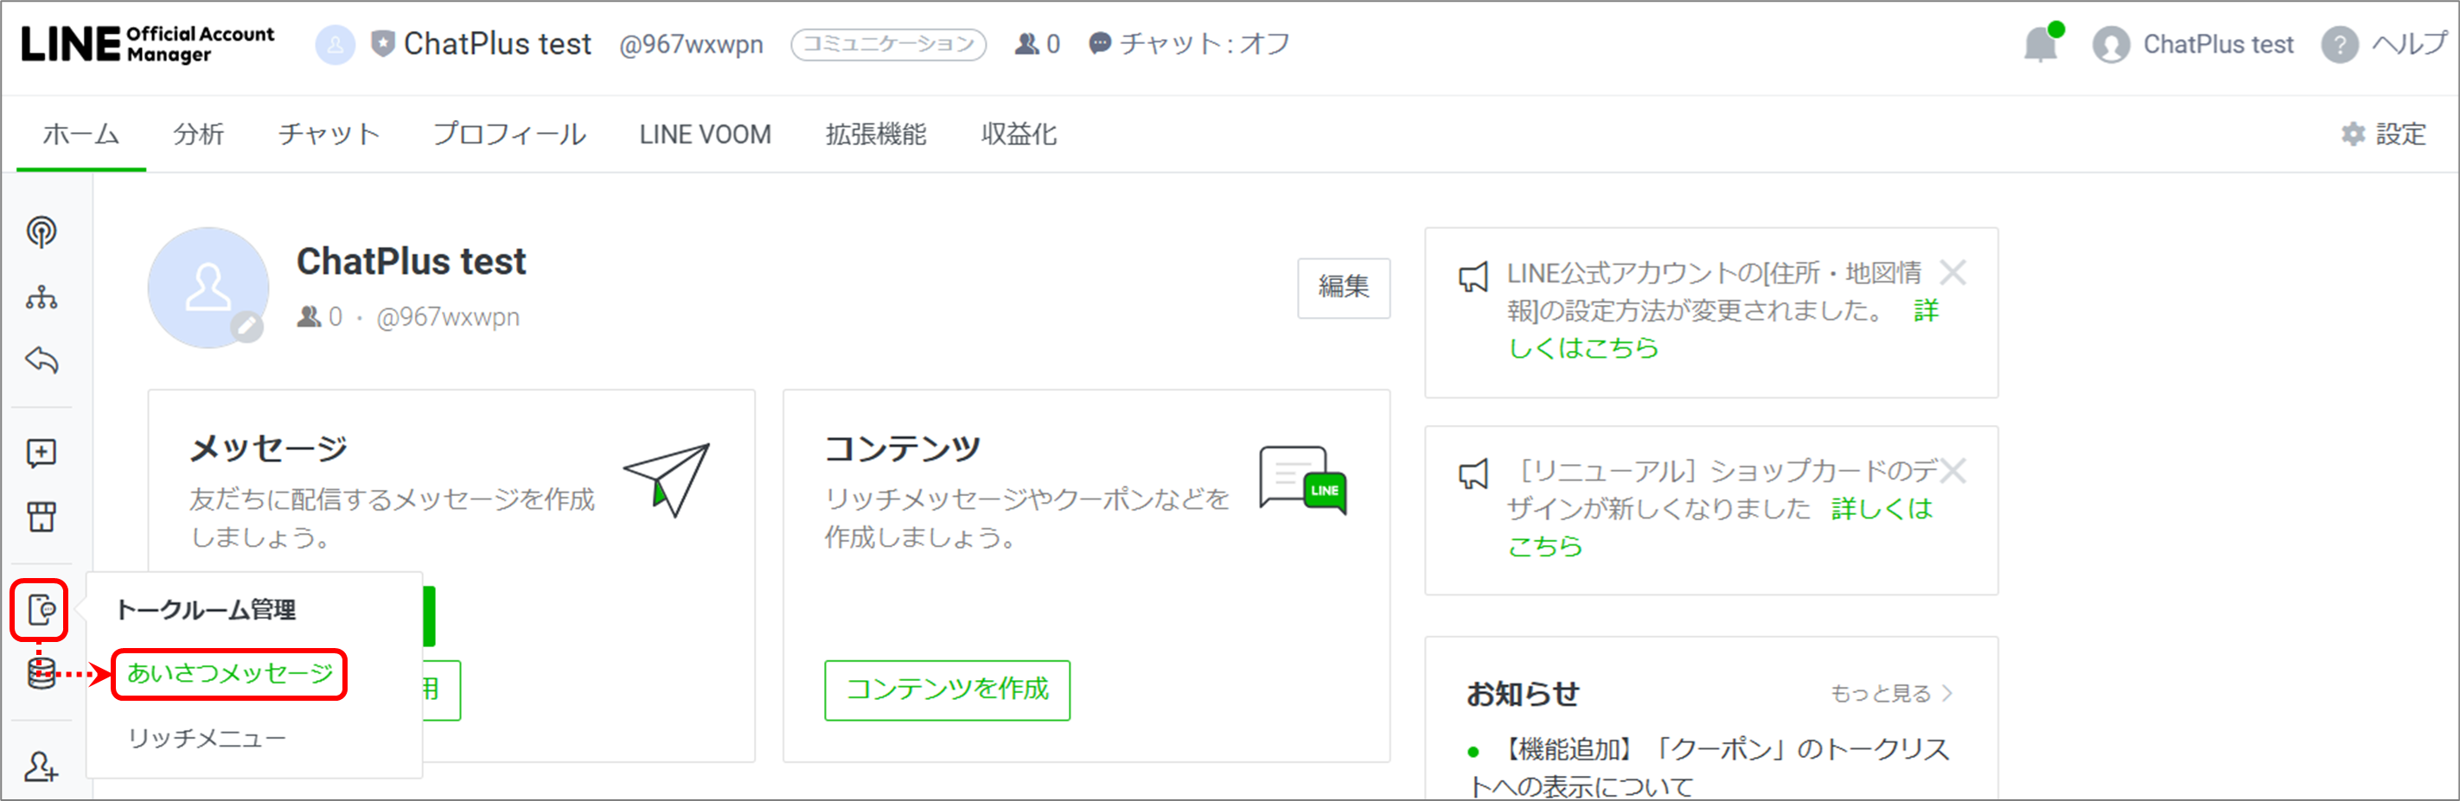Image resolution: width=2460 pixels, height=801 pixels.
Task: Click the verified shield badge icon
Action: point(383,44)
